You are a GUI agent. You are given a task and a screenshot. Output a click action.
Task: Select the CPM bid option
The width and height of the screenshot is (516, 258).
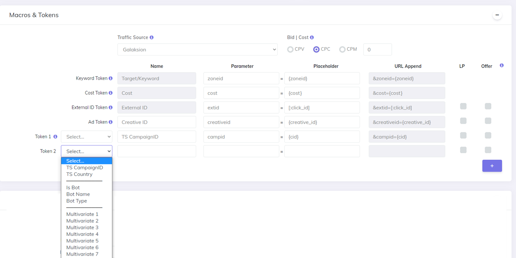[342, 50]
